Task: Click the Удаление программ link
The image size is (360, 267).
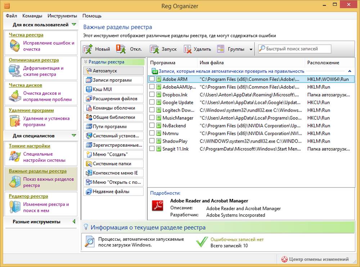Action: [31, 110]
